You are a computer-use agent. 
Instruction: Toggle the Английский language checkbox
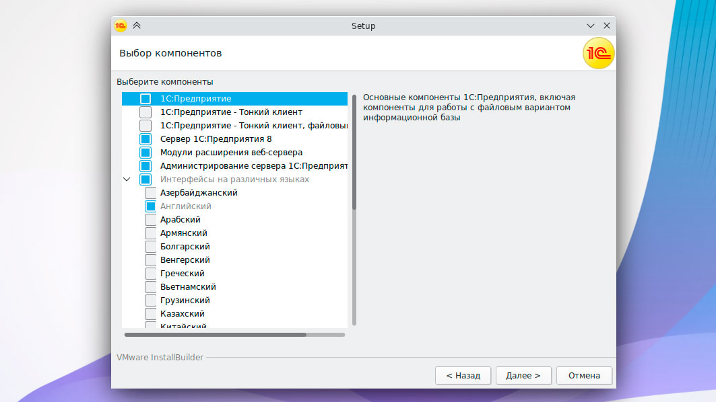click(151, 206)
